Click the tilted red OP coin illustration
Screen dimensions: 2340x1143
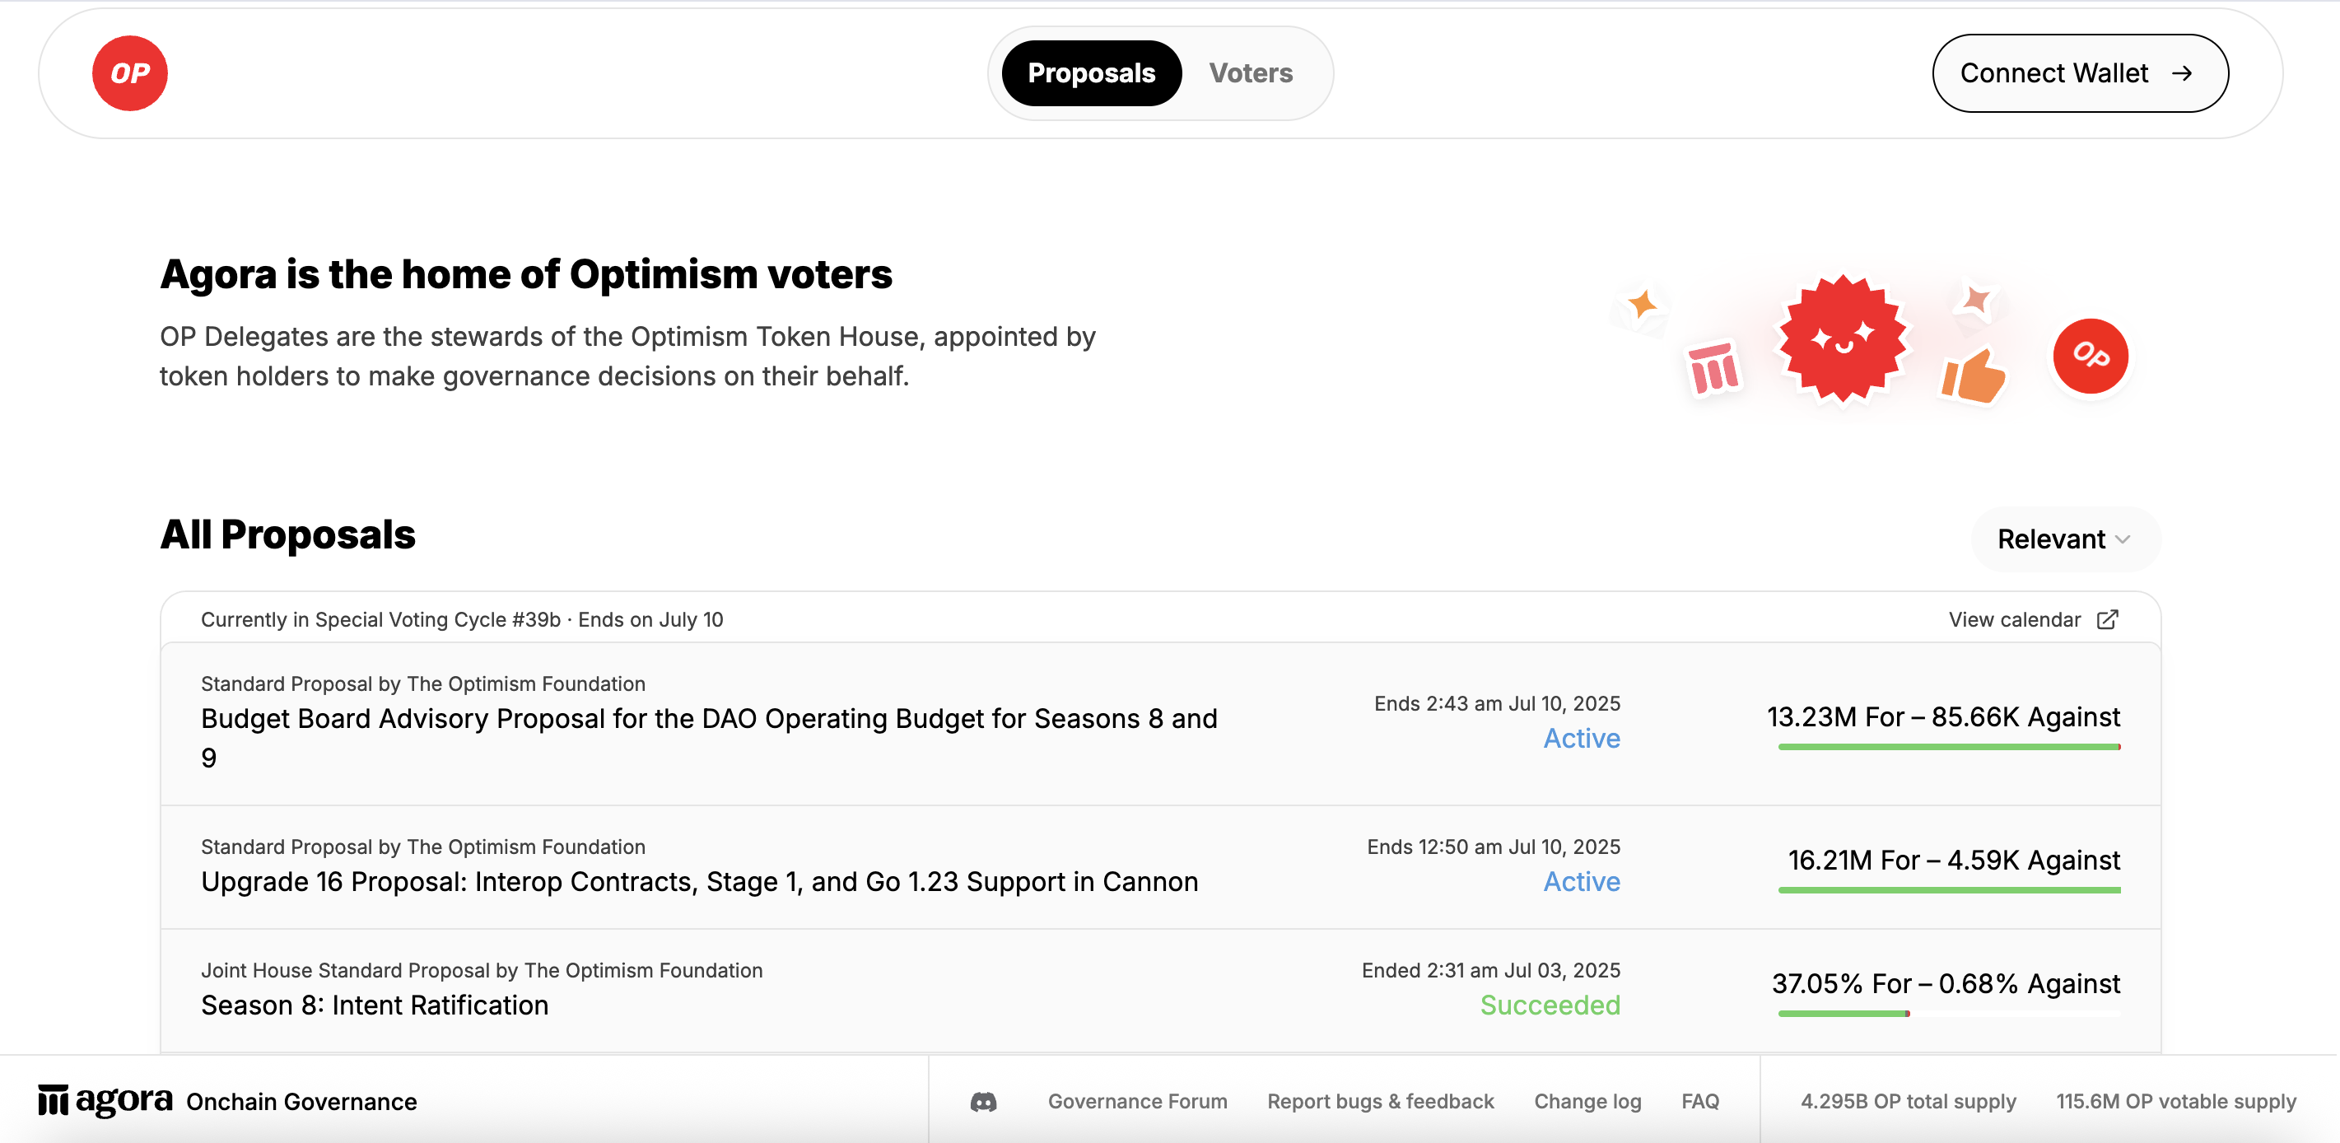click(x=2091, y=355)
